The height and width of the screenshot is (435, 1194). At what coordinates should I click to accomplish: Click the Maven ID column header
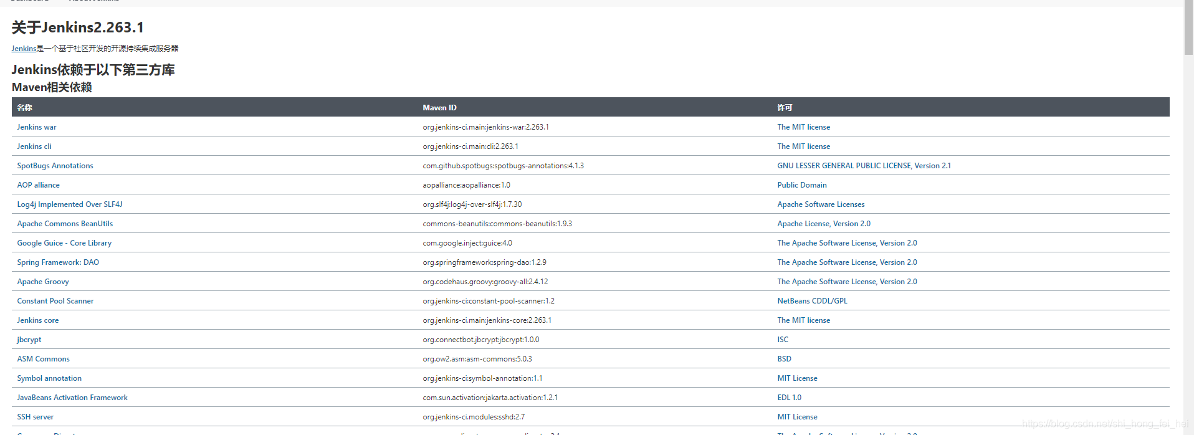click(440, 108)
